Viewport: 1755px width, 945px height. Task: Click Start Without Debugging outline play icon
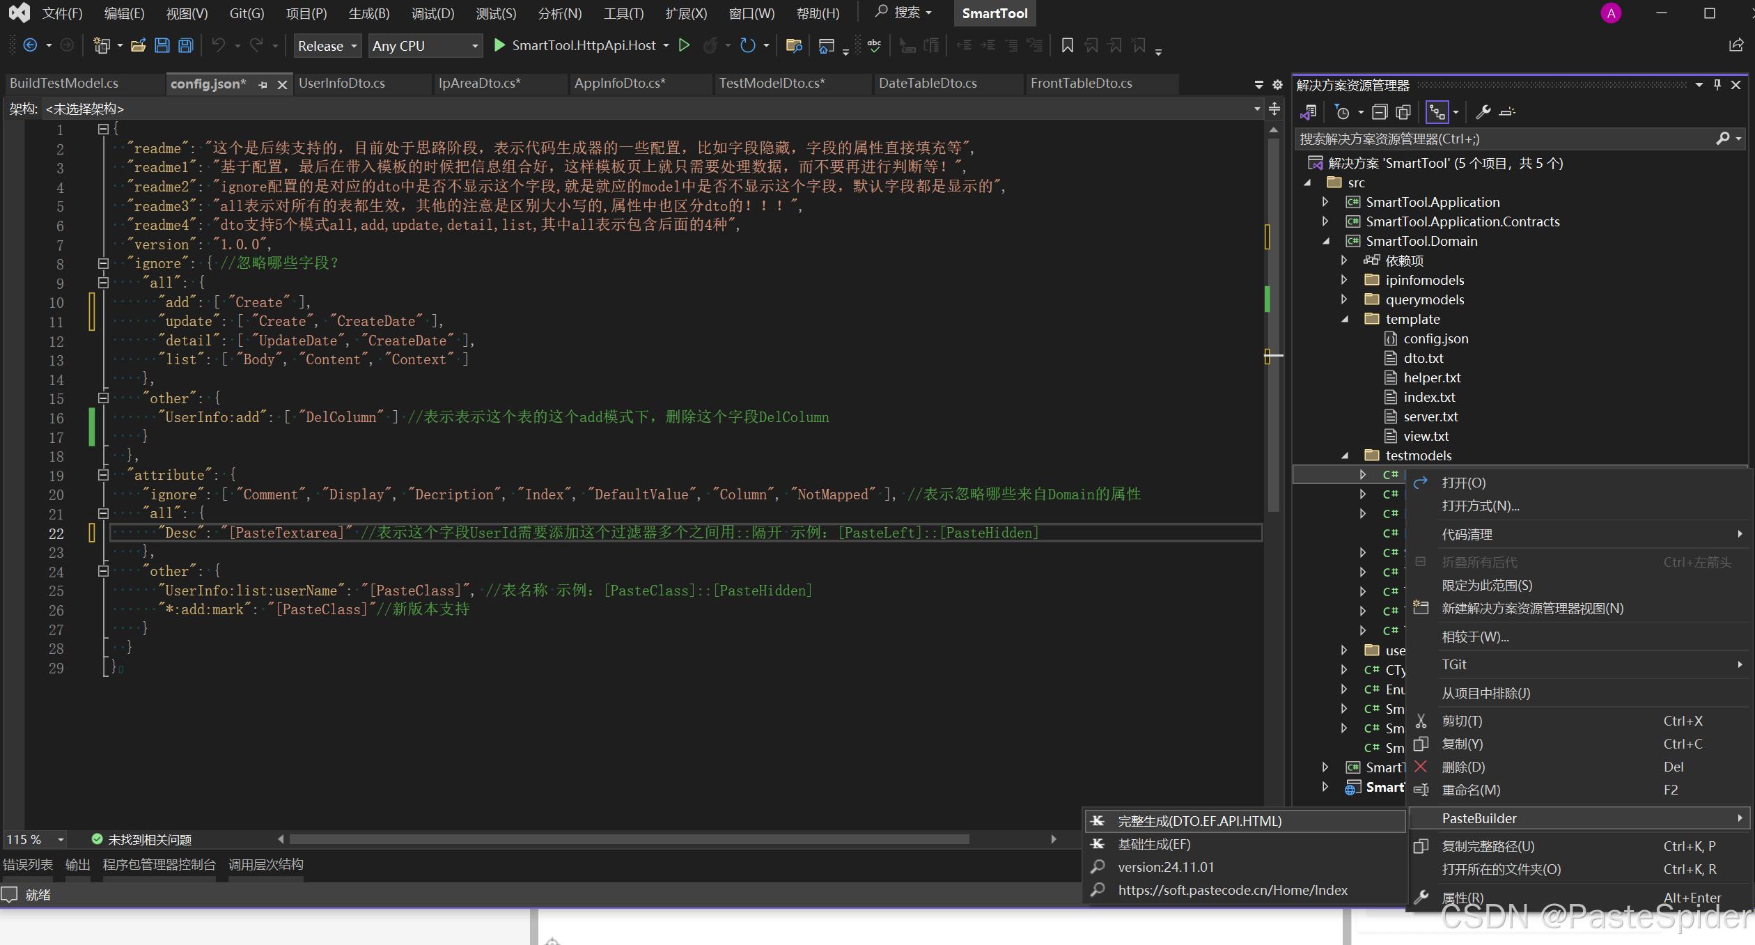click(684, 46)
